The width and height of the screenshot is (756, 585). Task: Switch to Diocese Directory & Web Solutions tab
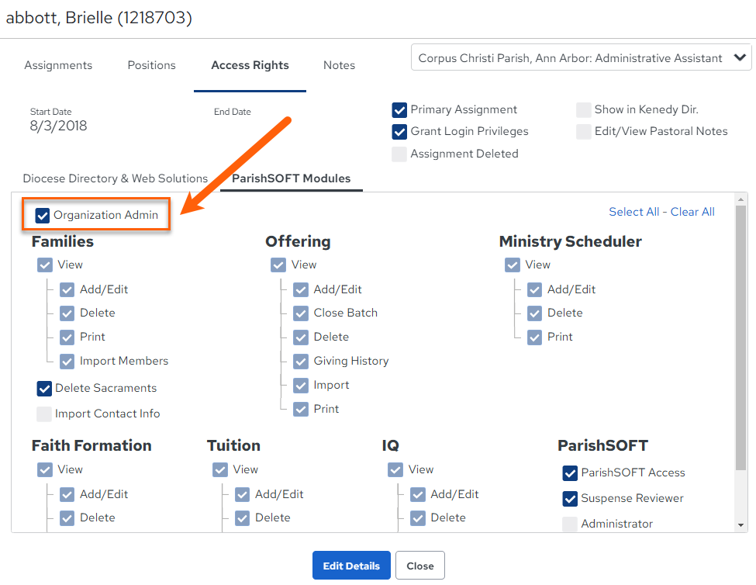[x=116, y=178]
